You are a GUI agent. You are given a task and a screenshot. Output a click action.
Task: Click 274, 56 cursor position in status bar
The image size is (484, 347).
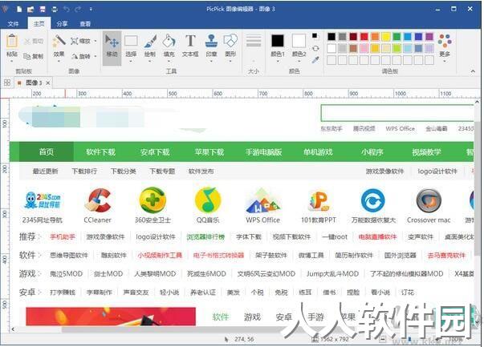pyautogui.click(x=244, y=339)
